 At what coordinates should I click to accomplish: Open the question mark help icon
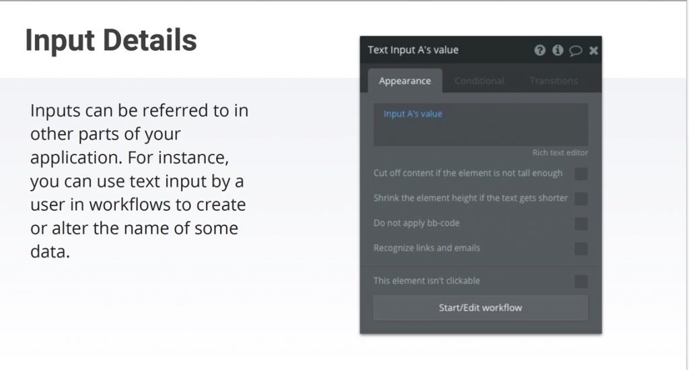pos(540,50)
